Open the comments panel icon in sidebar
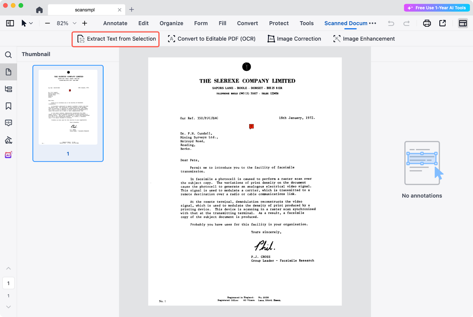 click(x=8, y=123)
